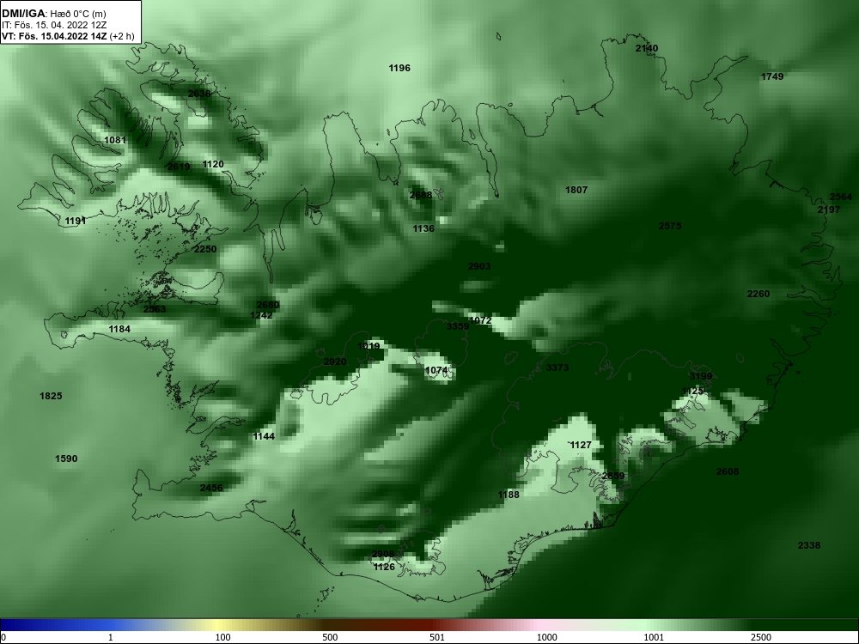Click the map value 2338
Screen dimensions: 859x644
(x=809, y=545)
